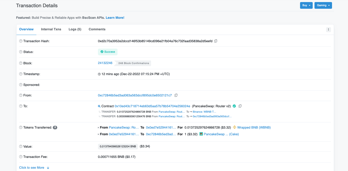Copy the transaction hash to clipboard

click(216, 41)
